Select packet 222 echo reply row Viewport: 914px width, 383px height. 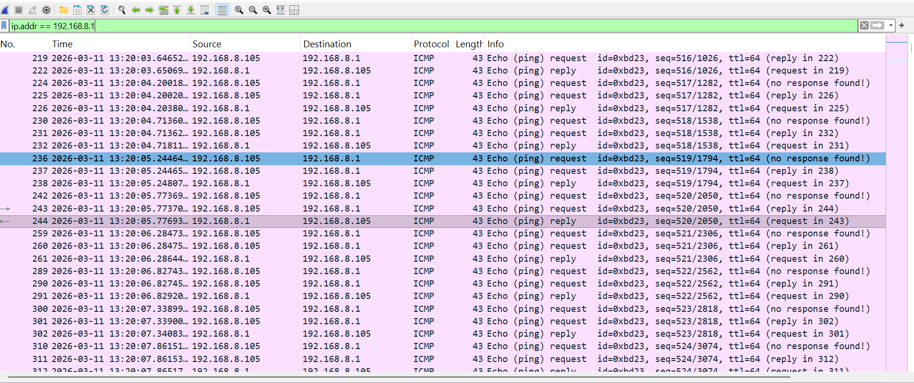point(443,71)
